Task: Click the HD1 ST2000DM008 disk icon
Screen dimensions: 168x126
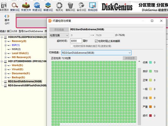Action: click(5, 61)
